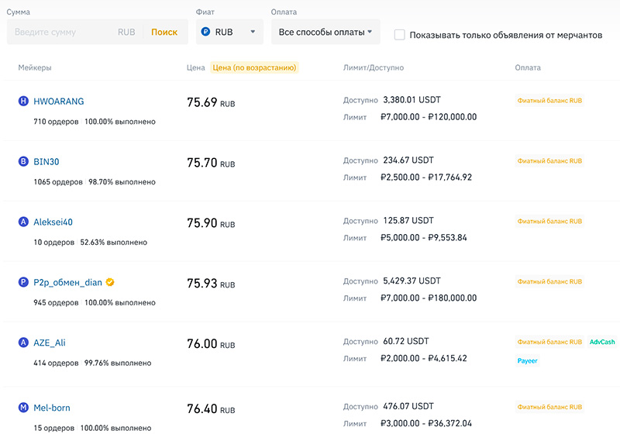Enable the merchants-only ads checkbox
Image resolution: width=620 pixels, height=434 pixels.
[399, 35]
